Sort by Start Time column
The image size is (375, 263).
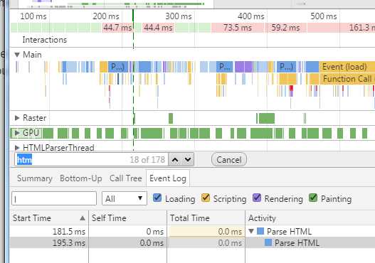49,218
